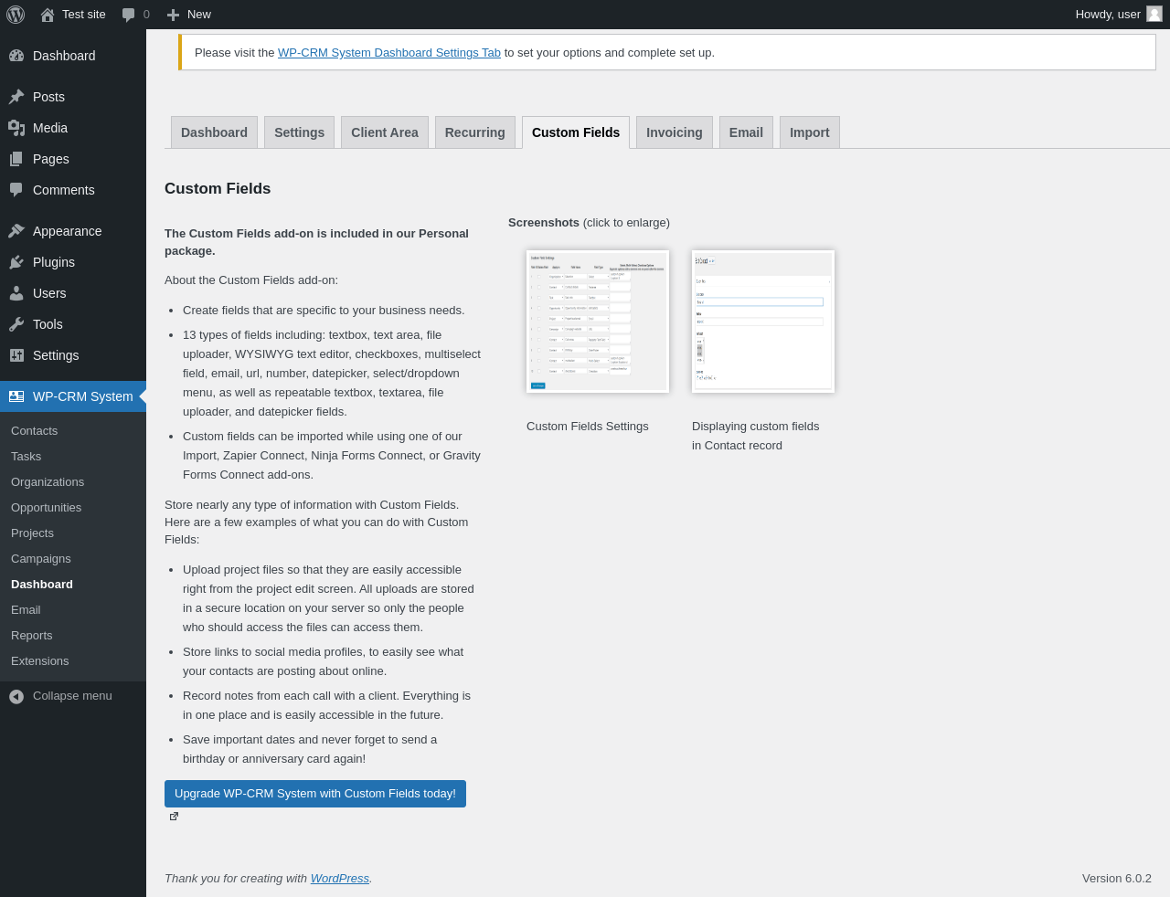
Task: Open the Users menu label
Action: (49, 293)
